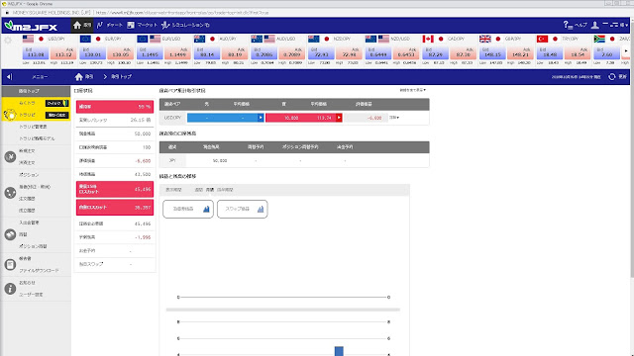
Task: Click the report document icon in sidebar
Action: [10, 264]
